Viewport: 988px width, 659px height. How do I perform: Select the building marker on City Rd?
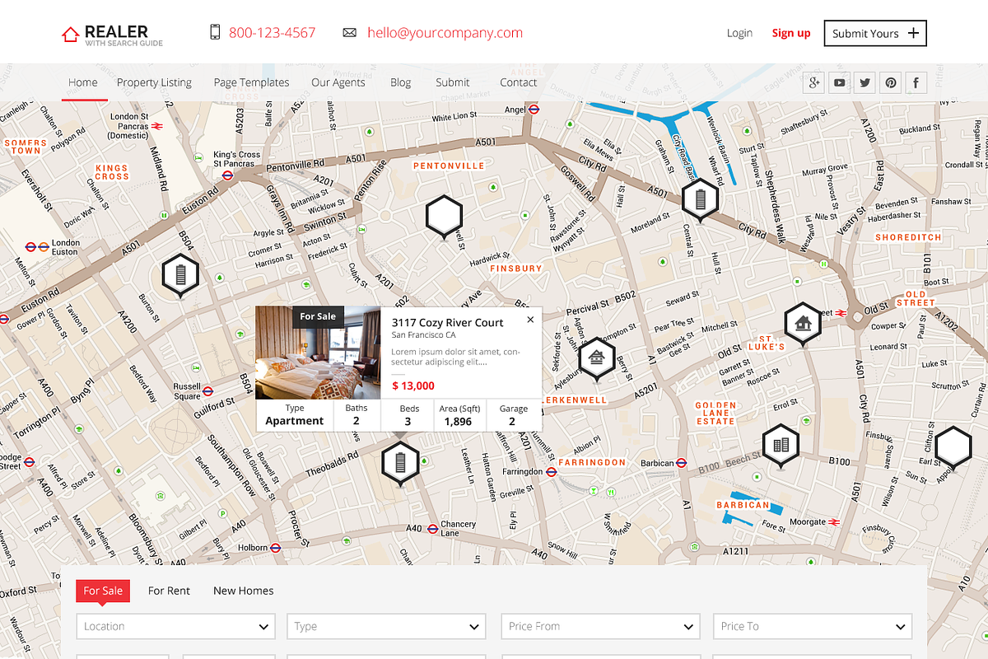[700, 200]
